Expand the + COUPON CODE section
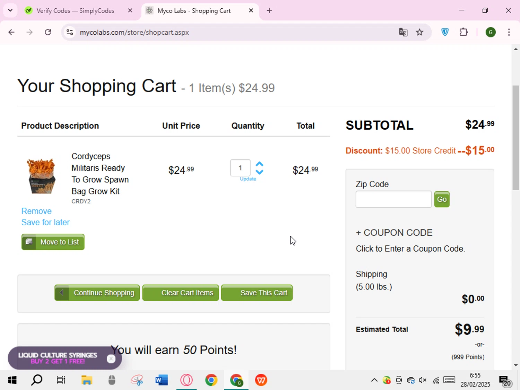Viewport: 520px width, 390px height. pos(394,233)
